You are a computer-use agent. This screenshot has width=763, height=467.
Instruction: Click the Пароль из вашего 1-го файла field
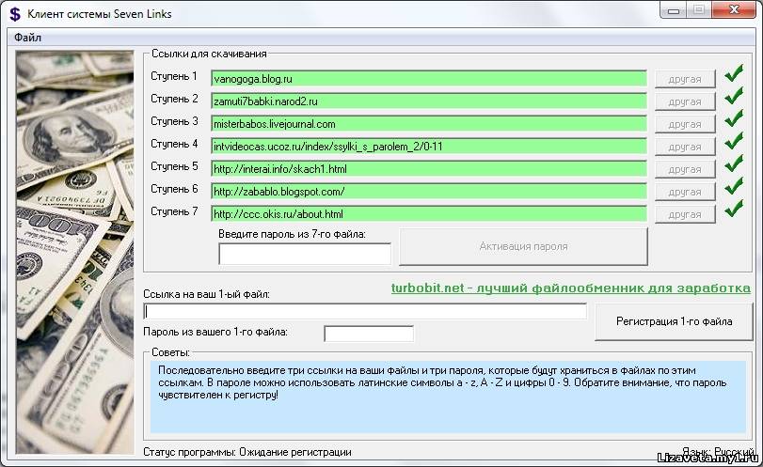(368, 334)
